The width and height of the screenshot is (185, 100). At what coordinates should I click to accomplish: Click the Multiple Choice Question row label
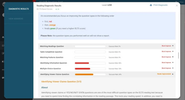click(50, 68)
